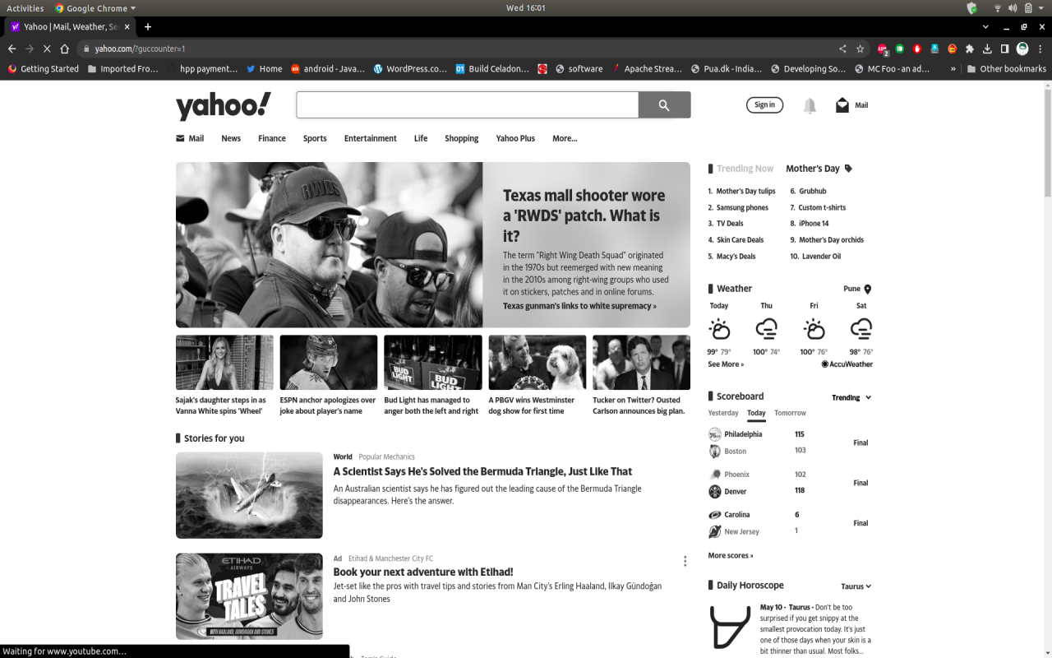Open the Scoreboard Trending dropdown

point(851,396)
